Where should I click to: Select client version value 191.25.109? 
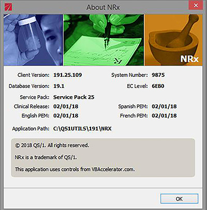pyautogui.click(x=68, y=75)
